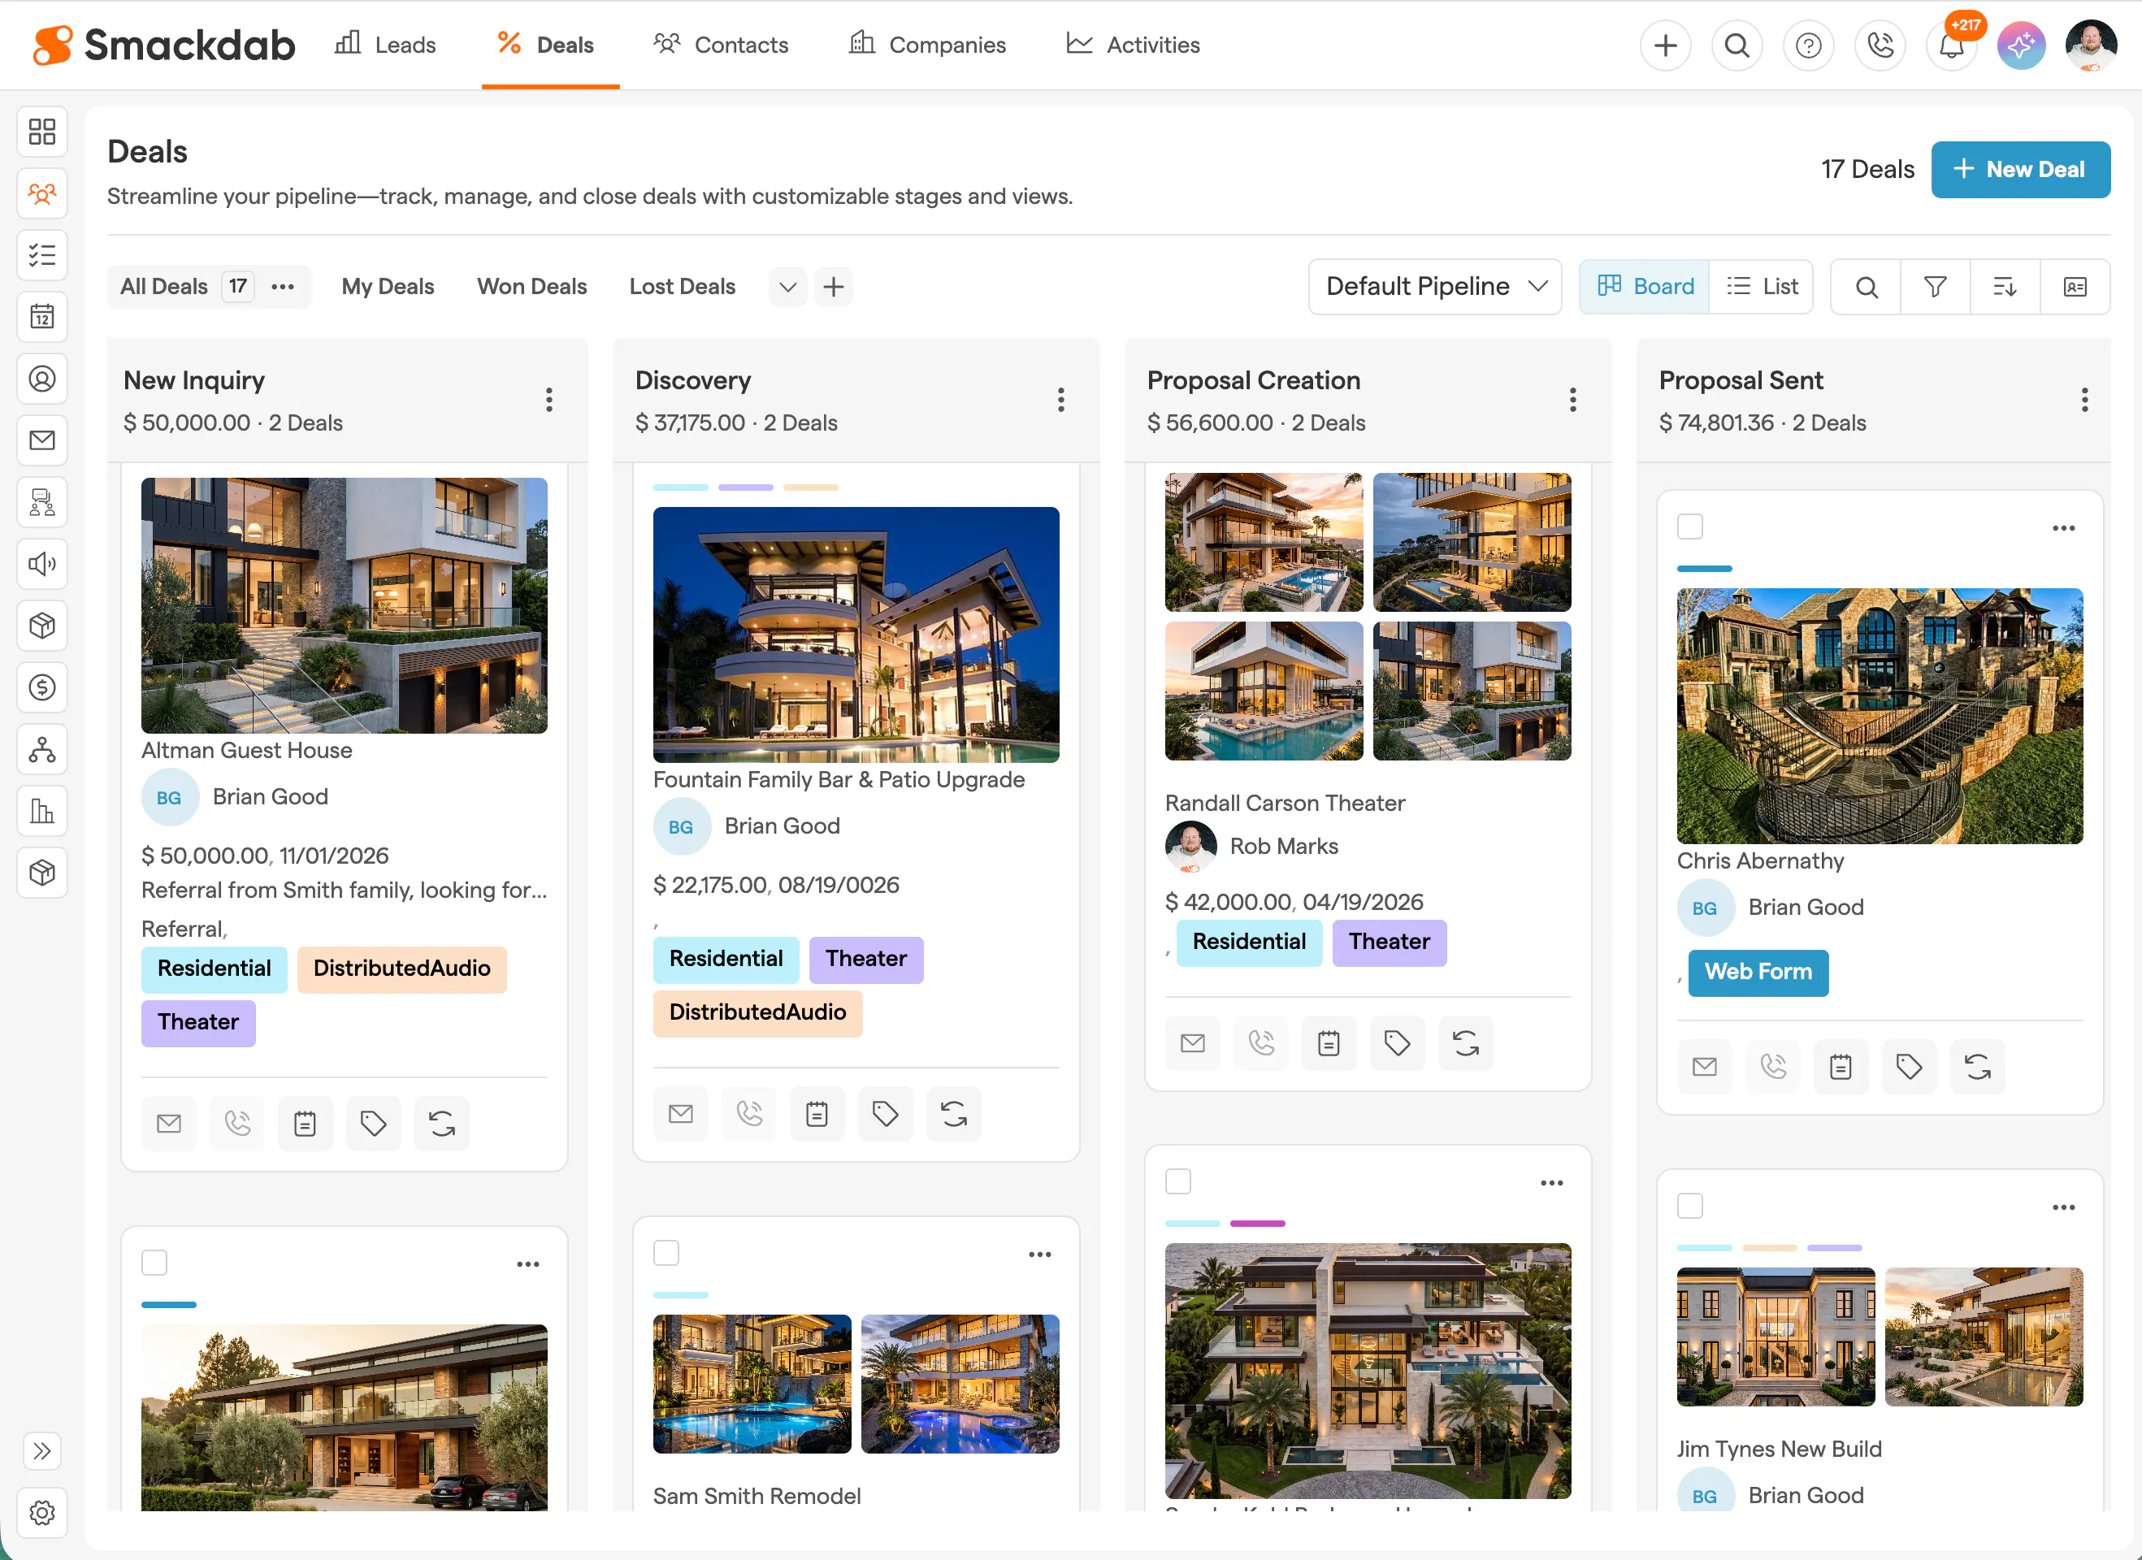Open the Randall Carson Theater deal

1285,804
